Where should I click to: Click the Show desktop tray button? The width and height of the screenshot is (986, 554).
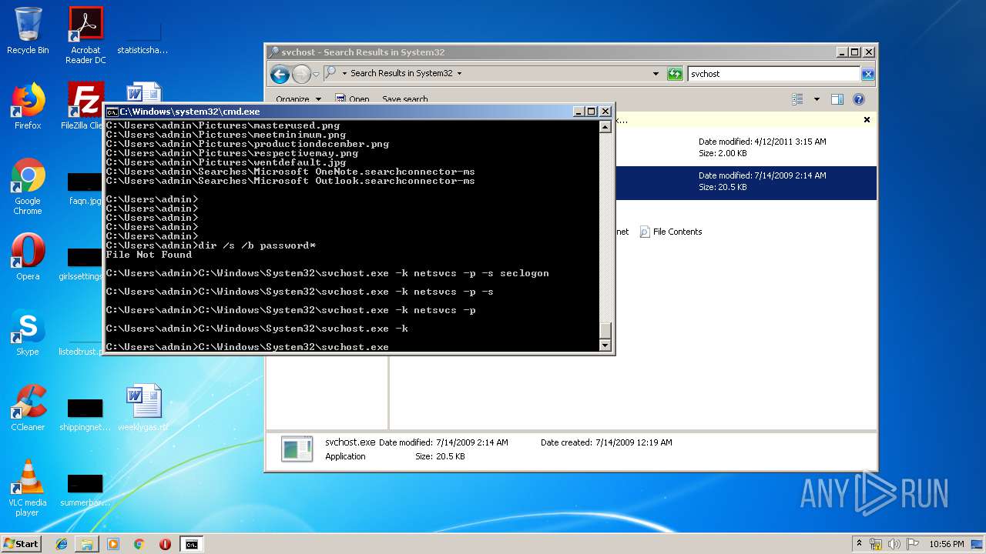click(978, 544)
